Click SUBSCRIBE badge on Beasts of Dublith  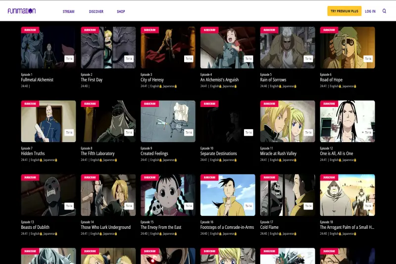click(x=30, y=177)
